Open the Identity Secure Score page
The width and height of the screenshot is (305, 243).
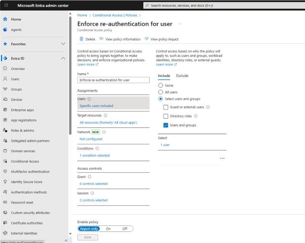[x=27, y=181]
